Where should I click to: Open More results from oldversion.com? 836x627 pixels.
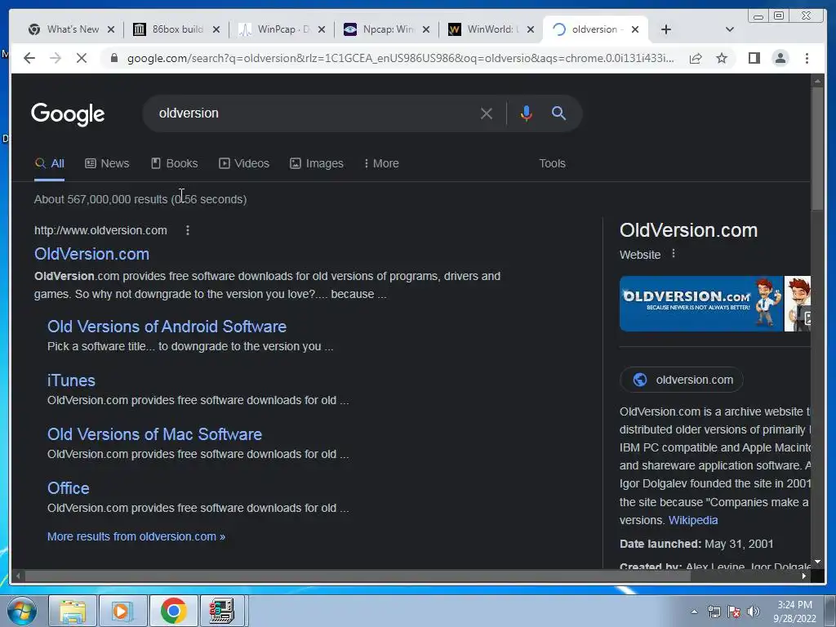(x=136, y=536)
